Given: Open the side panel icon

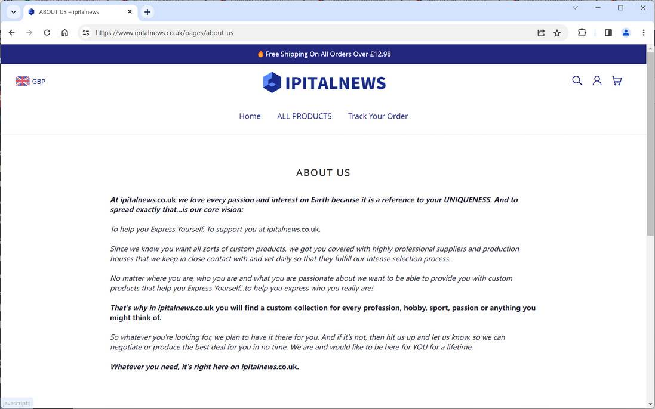Looking at the screenshot, I should [x=608, y=33].
